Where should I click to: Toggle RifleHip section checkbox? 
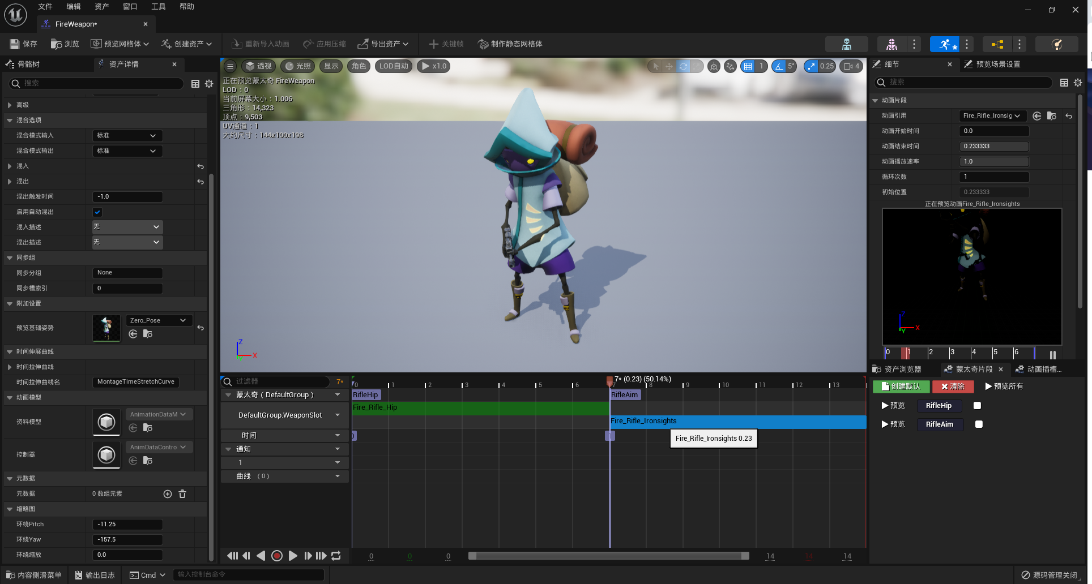(x=977, y=406)
